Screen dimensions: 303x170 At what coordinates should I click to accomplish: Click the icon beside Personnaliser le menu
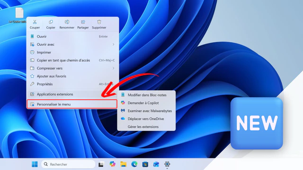click(32, 104)
